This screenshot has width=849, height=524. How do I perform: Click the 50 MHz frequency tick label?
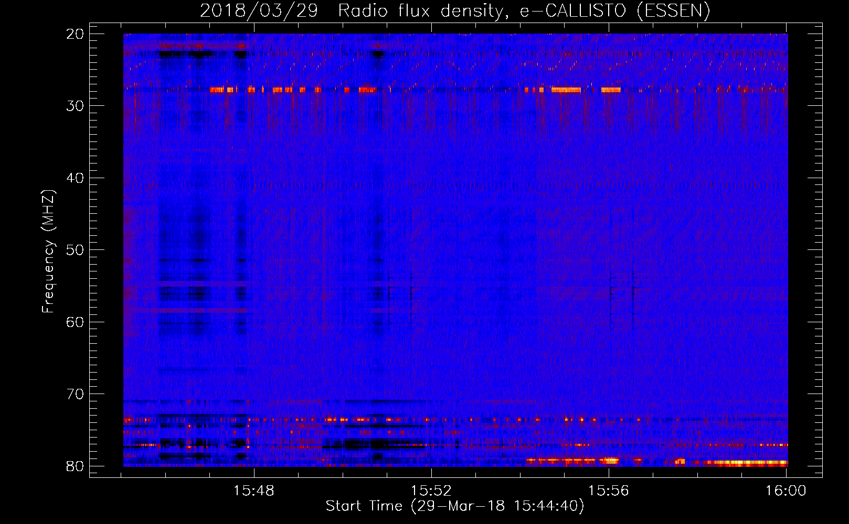[x=76, y=250]
